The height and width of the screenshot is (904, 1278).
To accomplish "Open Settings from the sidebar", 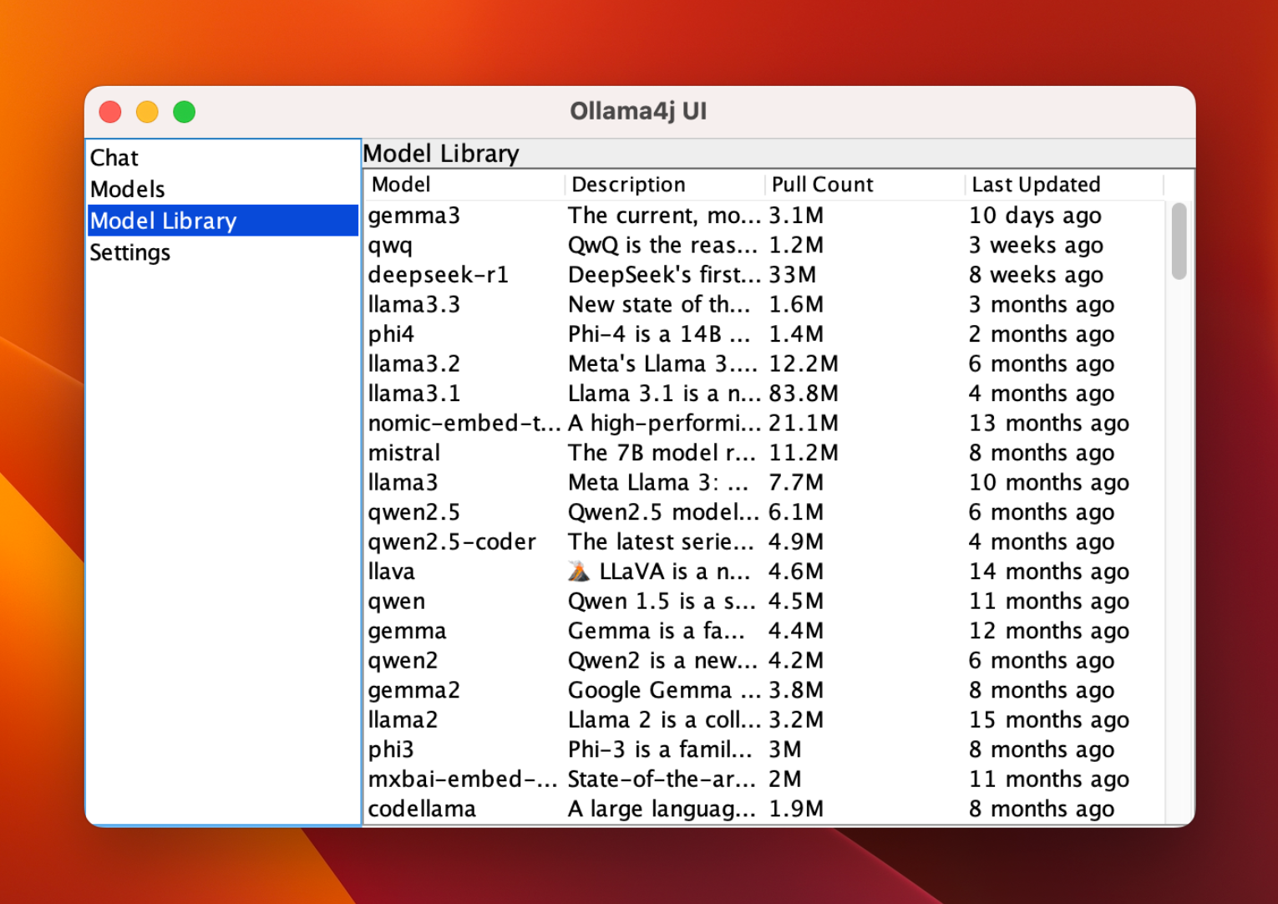I will click(130, 253).
